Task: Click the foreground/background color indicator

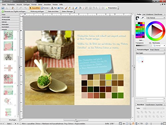Action: pyautogui.click(x=138, y=19)
